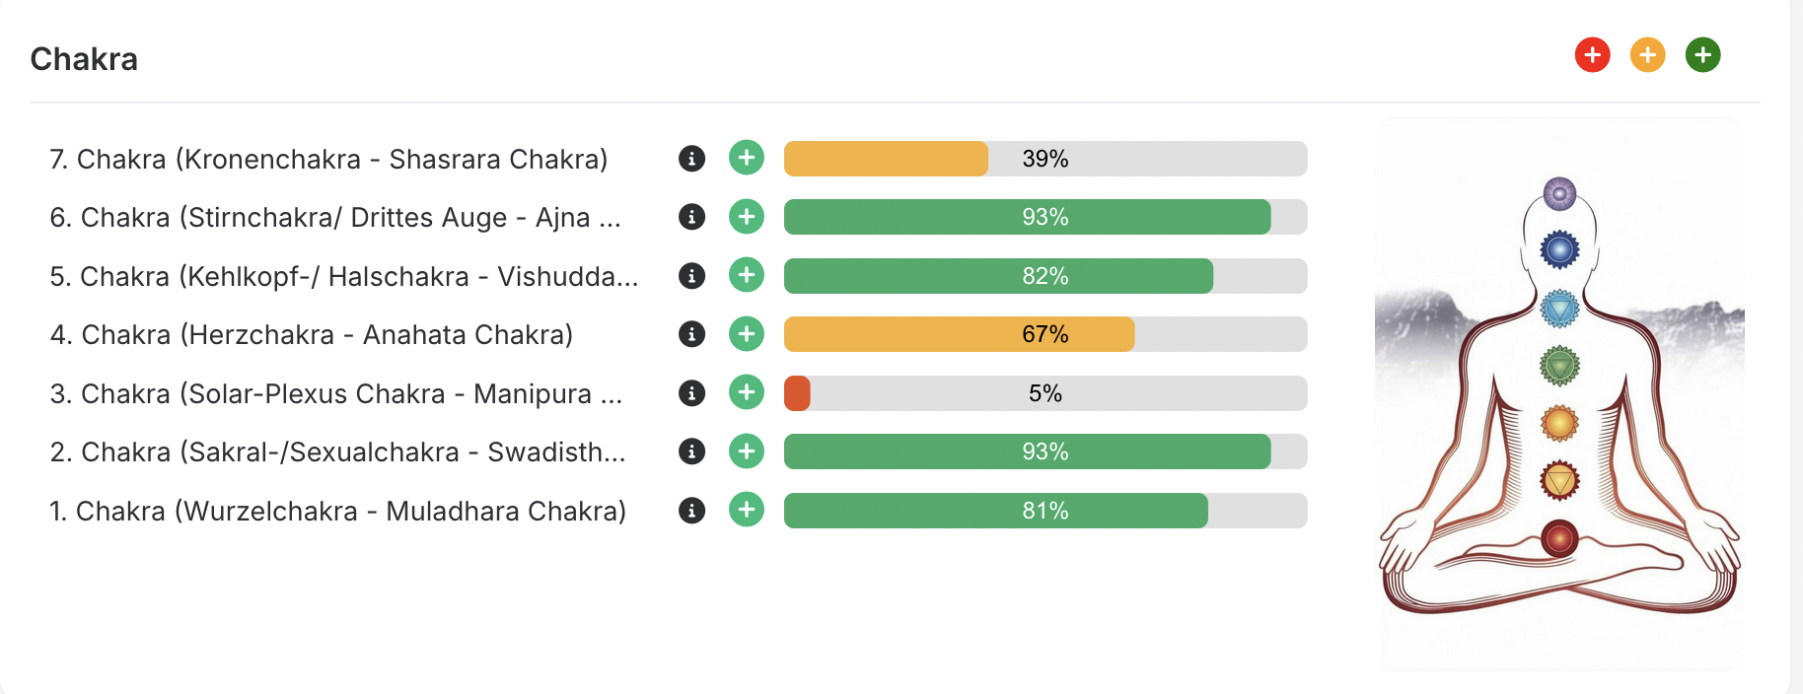This screenshot has height=694, width=1803.
Task: Click the dark green plus header button
Action: (1702, 55)
